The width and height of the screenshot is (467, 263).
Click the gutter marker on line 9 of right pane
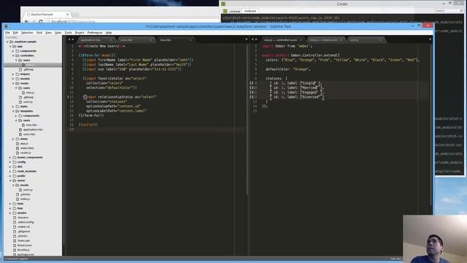click(x=251, y=83)
